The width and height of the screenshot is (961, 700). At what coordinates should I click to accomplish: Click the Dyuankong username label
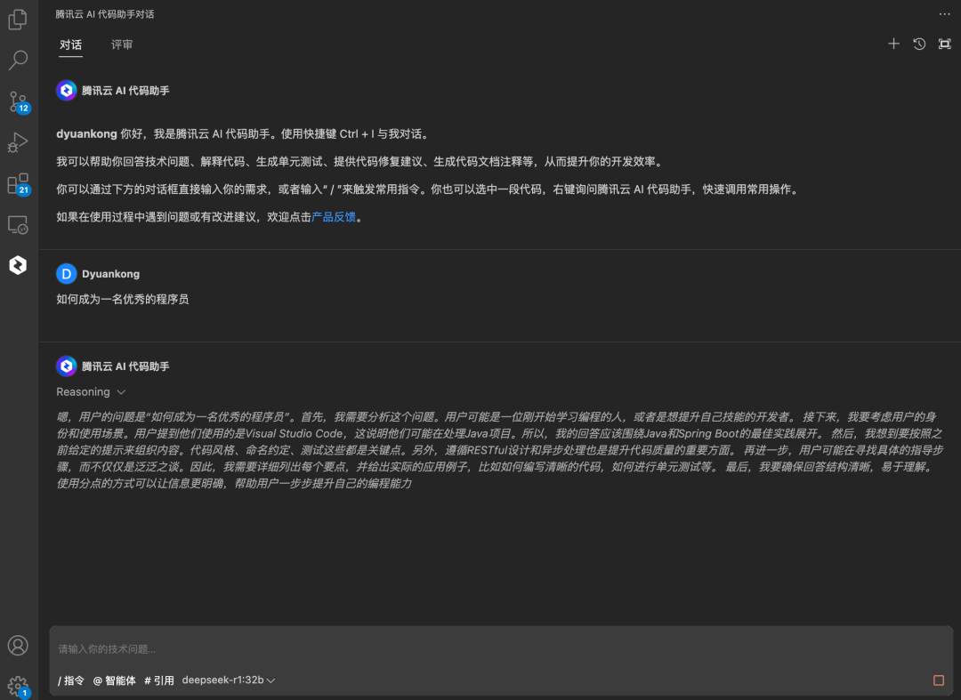click(111, 274)
